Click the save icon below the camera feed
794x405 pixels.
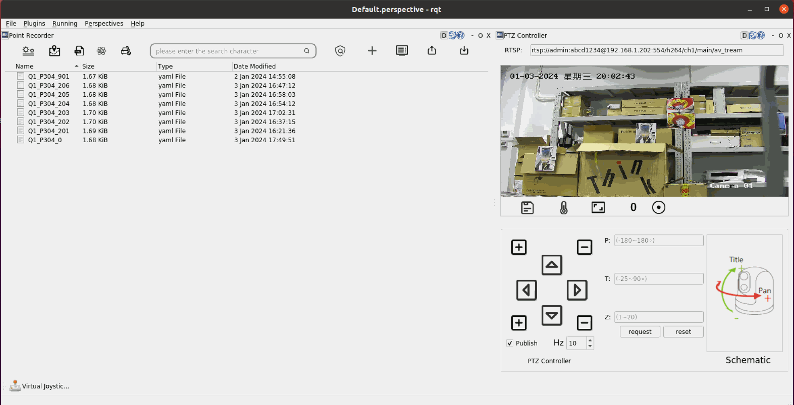(x=527, y=208)
